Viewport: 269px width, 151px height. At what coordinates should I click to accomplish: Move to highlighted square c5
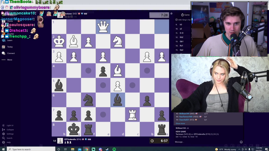pos(132,85)
